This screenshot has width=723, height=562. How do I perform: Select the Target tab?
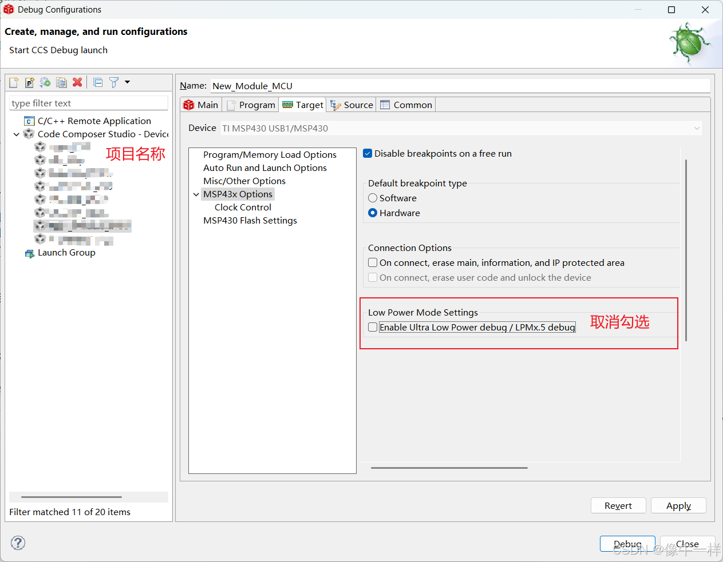click(x=303, y=105)
